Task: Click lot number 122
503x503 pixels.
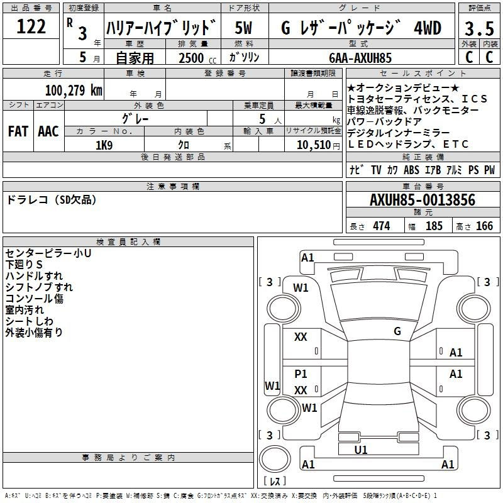Action: point(31,27)
